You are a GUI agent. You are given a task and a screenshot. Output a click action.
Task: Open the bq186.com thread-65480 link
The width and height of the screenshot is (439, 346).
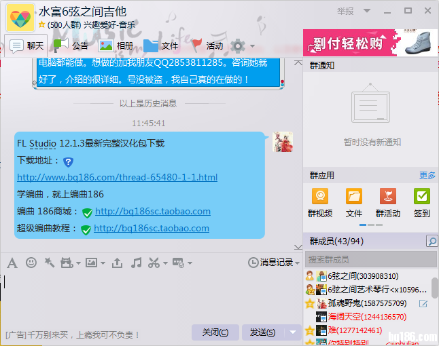click(118, 178)
